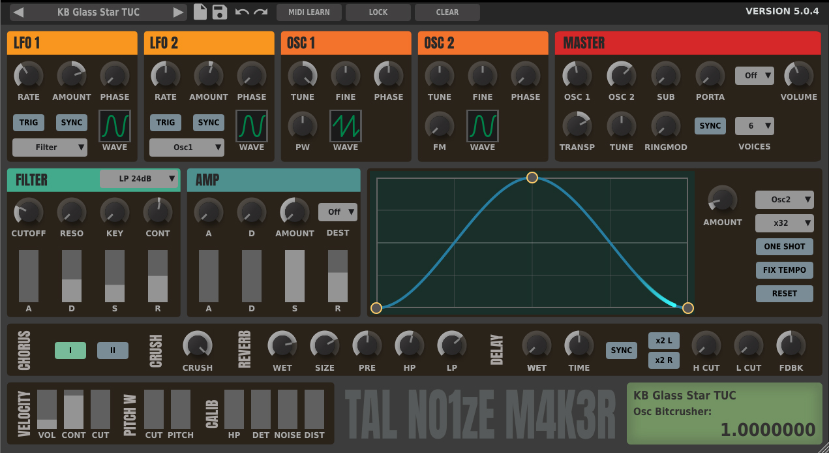Click the LOCK button
Image resolution: width=829 pixels, height=453 pixels.
coord(378,12)
